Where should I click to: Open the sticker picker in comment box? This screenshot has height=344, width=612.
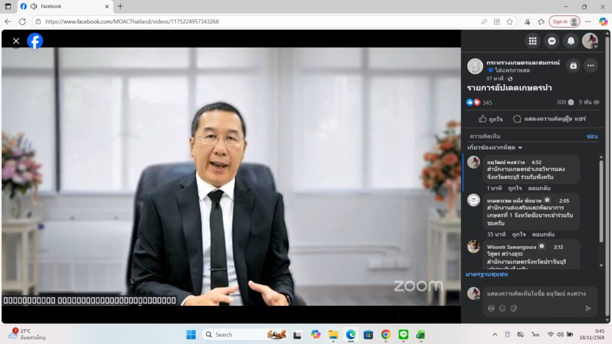pos(513,308)
